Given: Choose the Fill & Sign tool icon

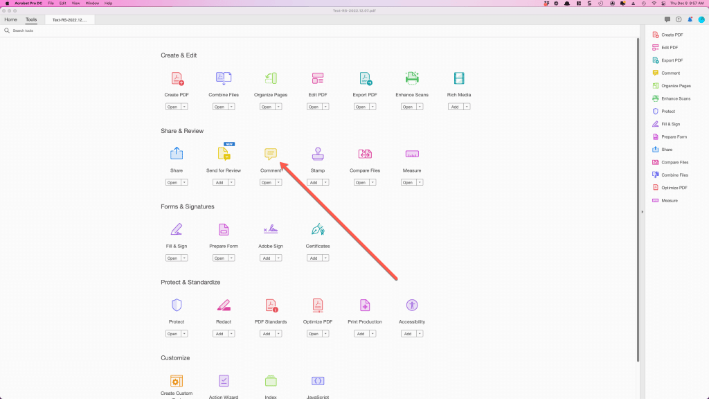Looking at the screenshot, I should 177,229.
